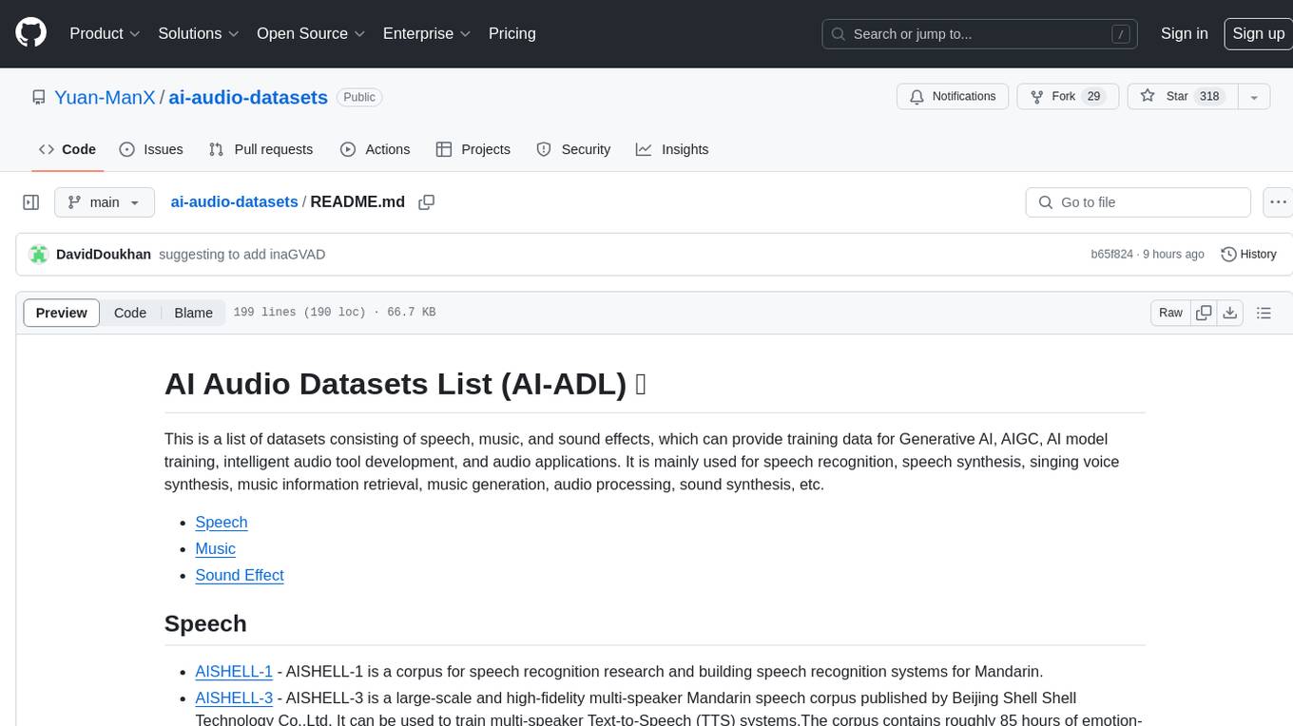
Task: Open DavidDoukhan avatar
Action: [39, 254]
